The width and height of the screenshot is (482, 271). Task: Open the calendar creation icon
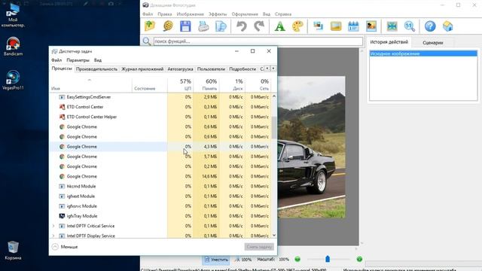[x=353, y=26]
